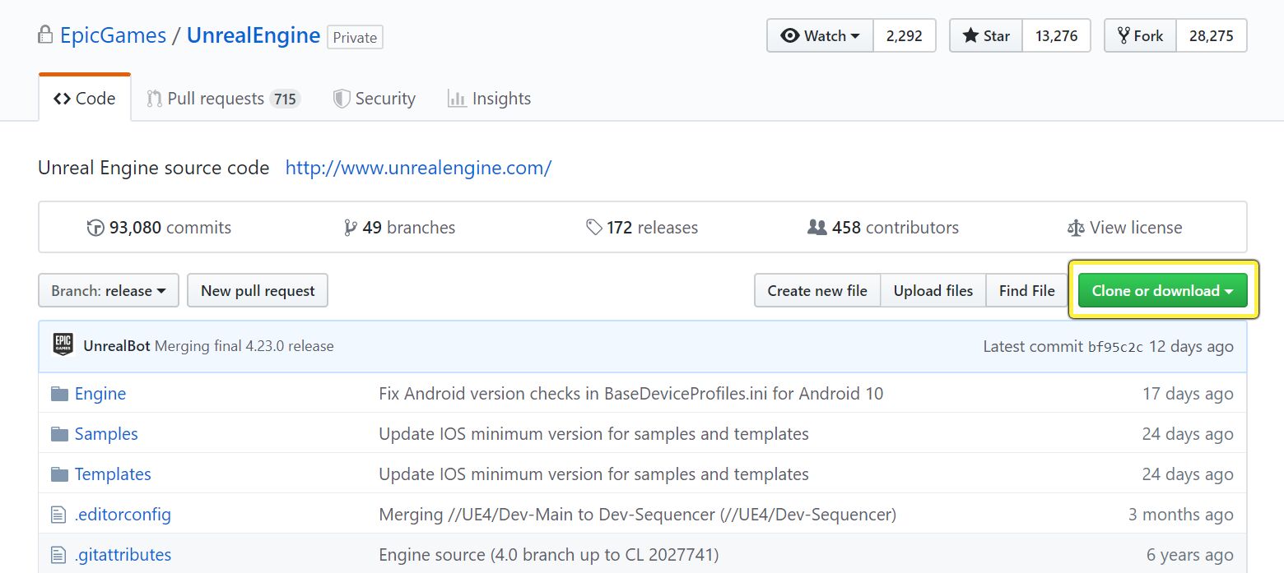Open the Insights tab
Image resolution: width=1284 pixels, height=573 pixels.
pos(489,99)
